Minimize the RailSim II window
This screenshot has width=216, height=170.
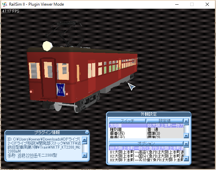(177, 4)
